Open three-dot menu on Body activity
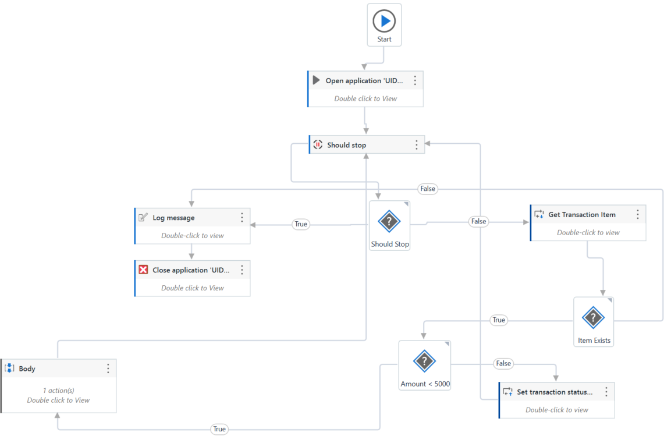The image size is (664, 443). (108, 368)
